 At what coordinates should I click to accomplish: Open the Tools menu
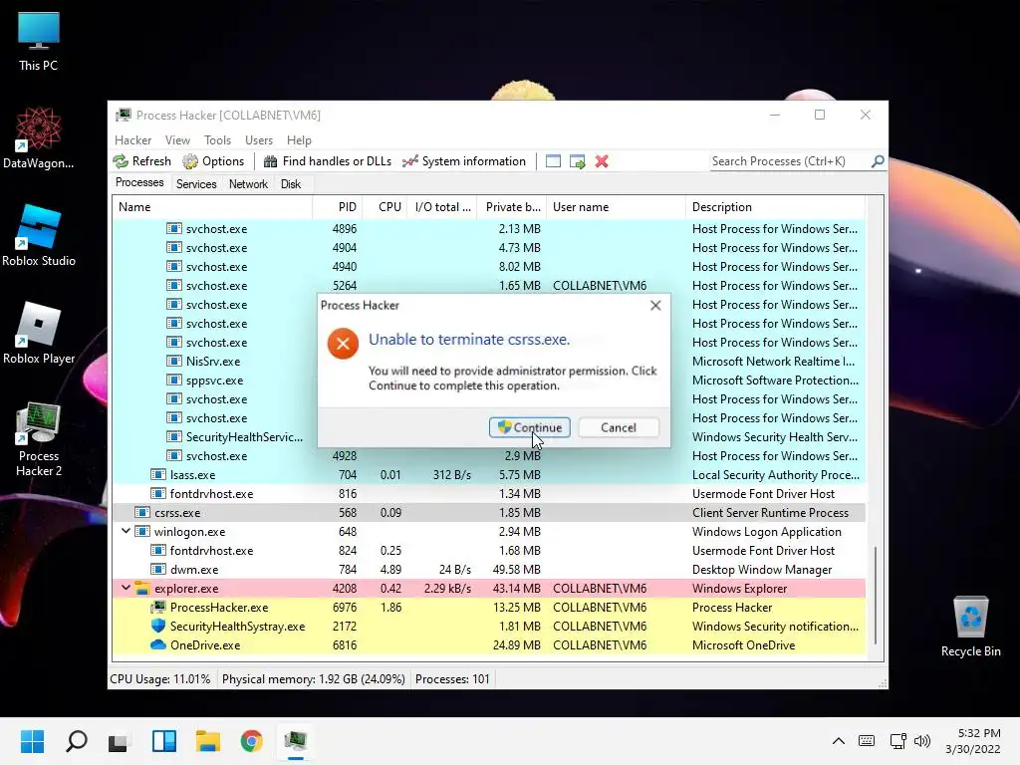217,139
